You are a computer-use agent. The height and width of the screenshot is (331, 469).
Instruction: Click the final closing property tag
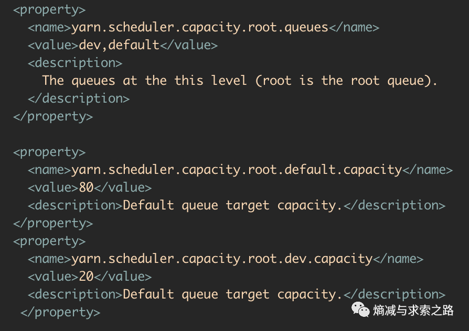(60, 313)
